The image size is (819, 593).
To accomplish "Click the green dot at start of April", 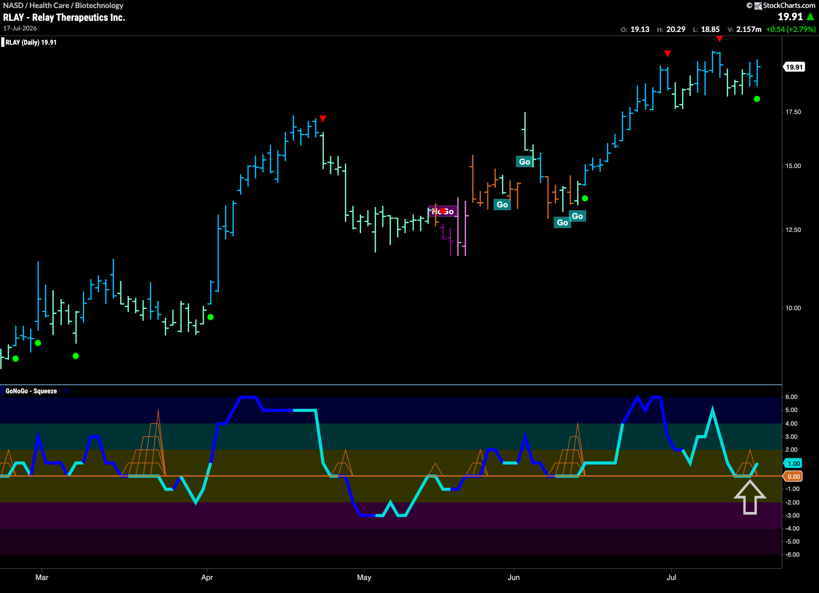I will pos(211,317).
